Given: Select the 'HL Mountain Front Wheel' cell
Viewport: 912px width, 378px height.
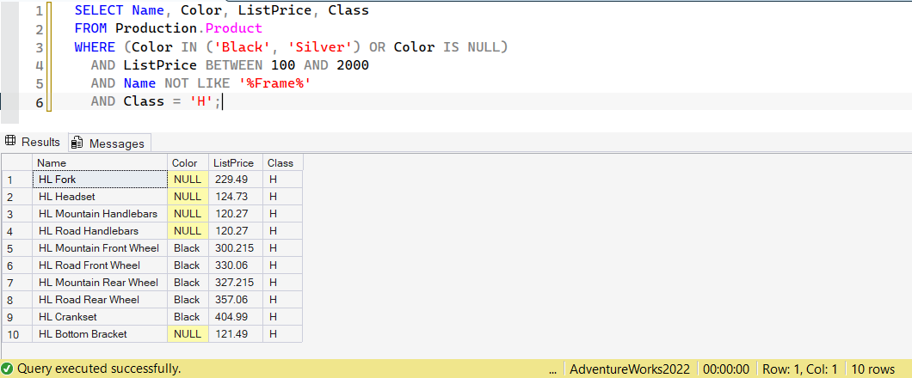Looking at the screenshot, I should point(100,248).
